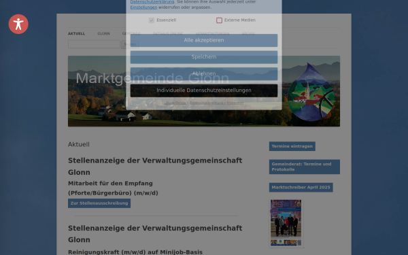Screen dimensions: 408x255
Task: Select the AKTUELL menu item
Action: pos(76,33)
